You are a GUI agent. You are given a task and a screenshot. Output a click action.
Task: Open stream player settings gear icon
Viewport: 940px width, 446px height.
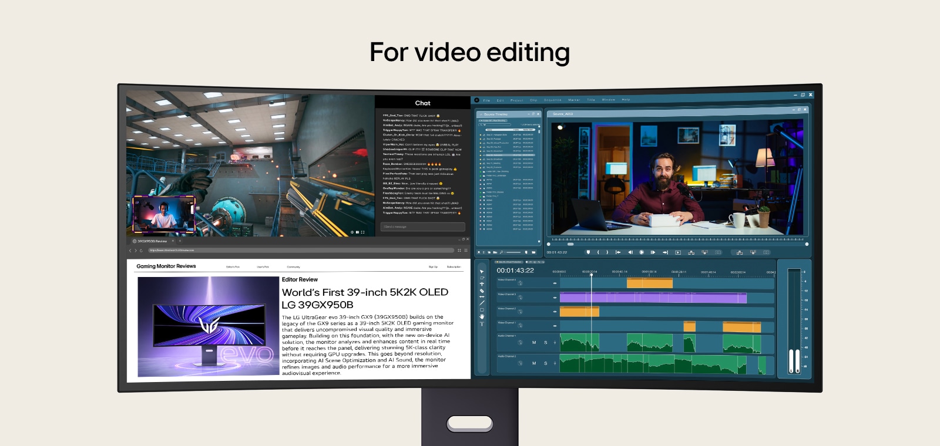click(352, 232)
